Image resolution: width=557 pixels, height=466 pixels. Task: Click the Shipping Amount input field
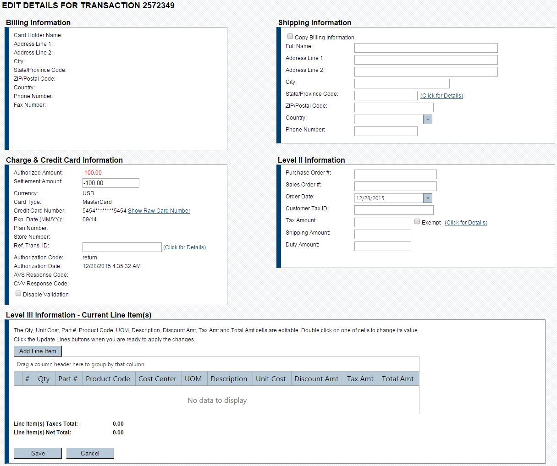[382, 235]
